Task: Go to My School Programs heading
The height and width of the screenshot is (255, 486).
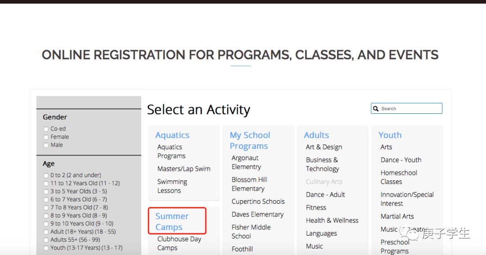Action: [x=250, y=140]
